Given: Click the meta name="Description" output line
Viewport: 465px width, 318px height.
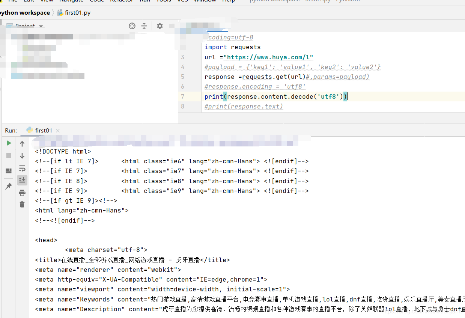Looking at the screenshot, I should [250, 309].
